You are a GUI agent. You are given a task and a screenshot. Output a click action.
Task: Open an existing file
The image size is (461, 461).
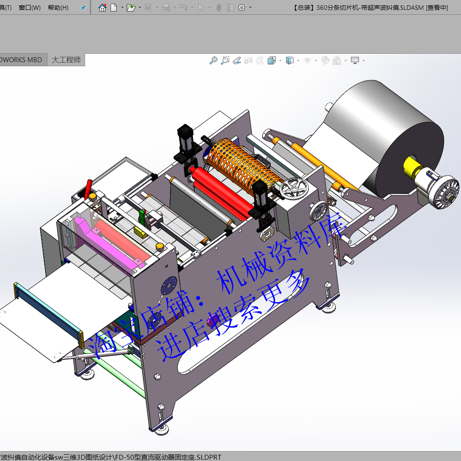coord(131,7)
